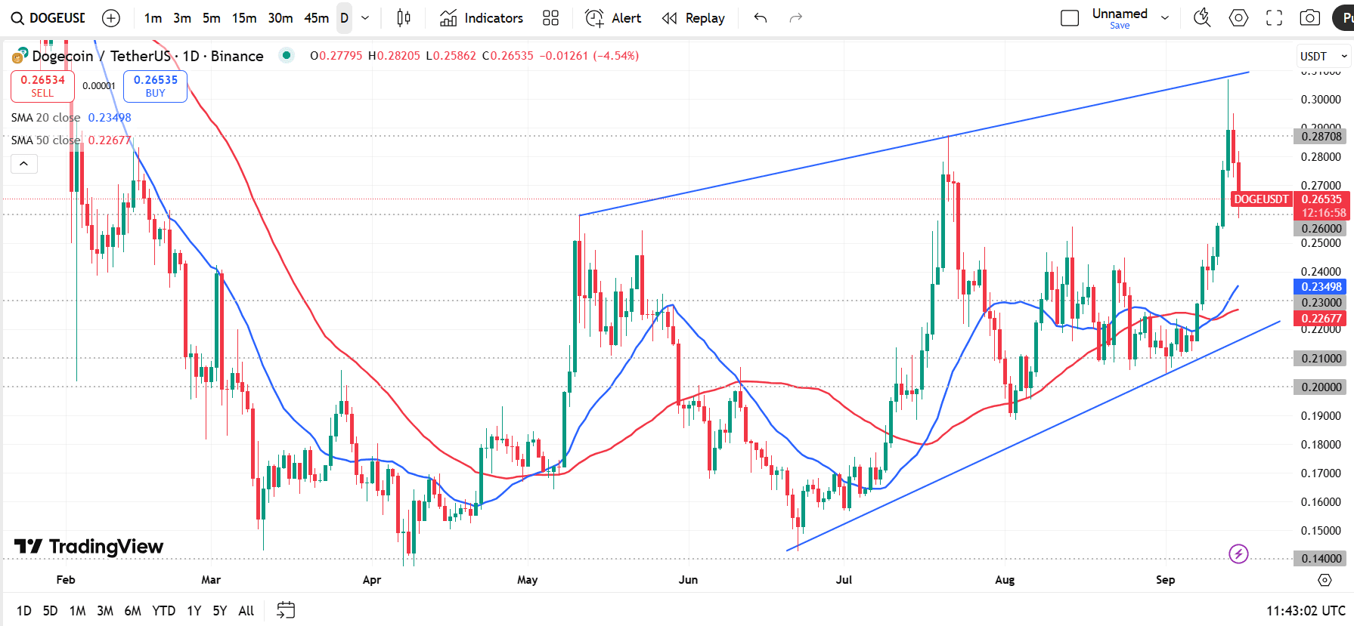1354x626 pixels.
Task: Open the Indicators panel
Action: 482,18
